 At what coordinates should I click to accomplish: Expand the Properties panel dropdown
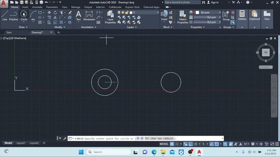(197, 27)
